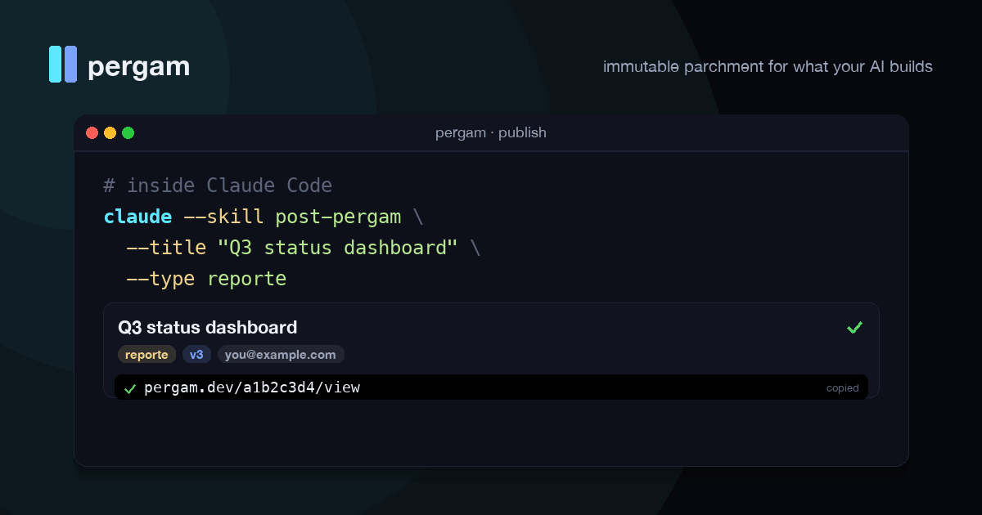Click the green check beside pergam.dev URL
Screen dimensions: 982x515
coord(129,388)
